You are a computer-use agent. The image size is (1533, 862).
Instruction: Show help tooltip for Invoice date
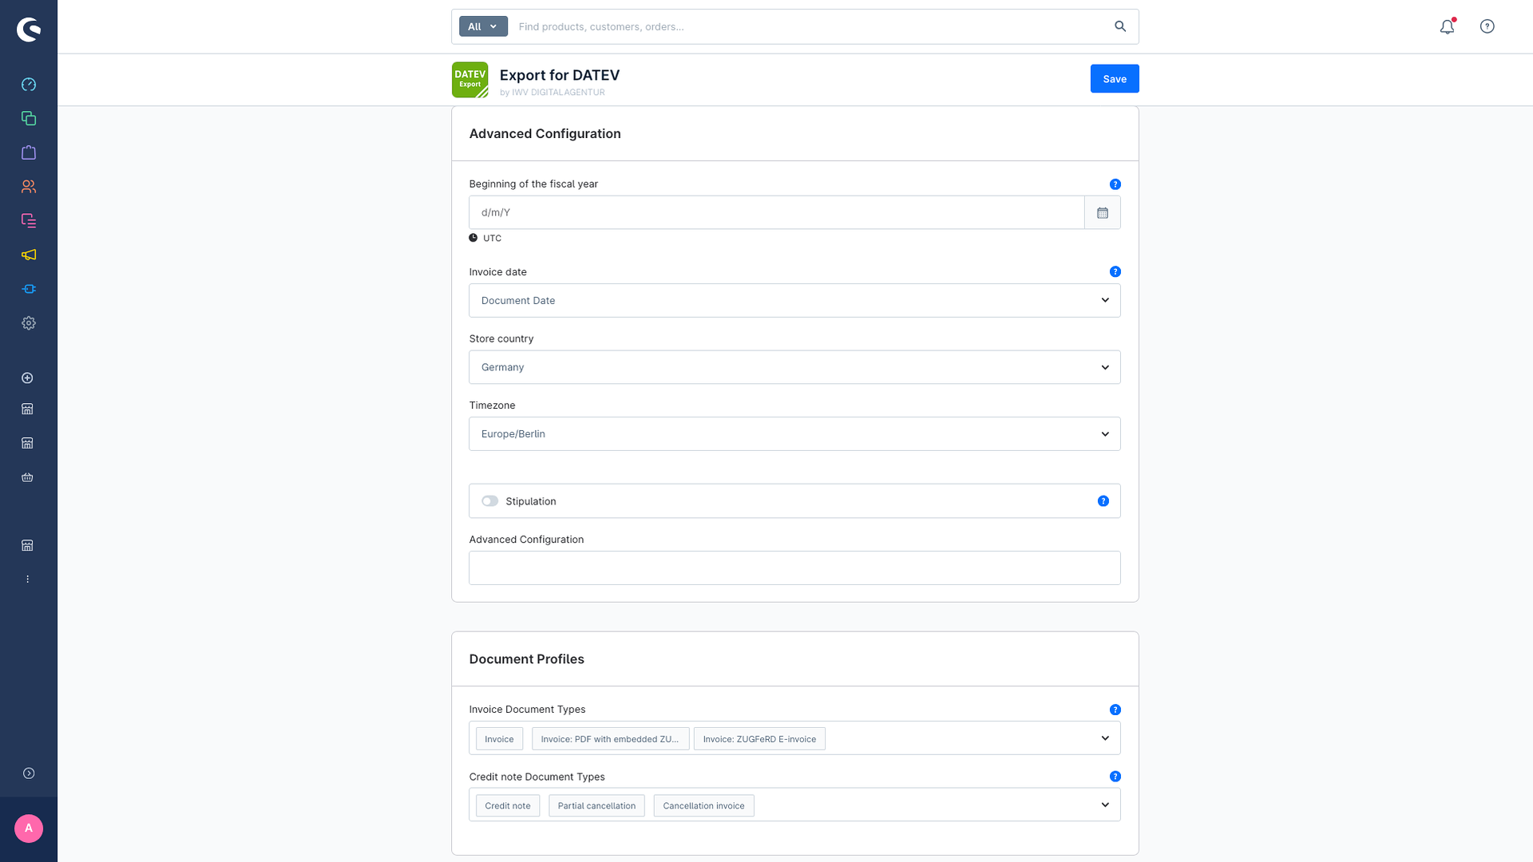[x=1115, y=272]
